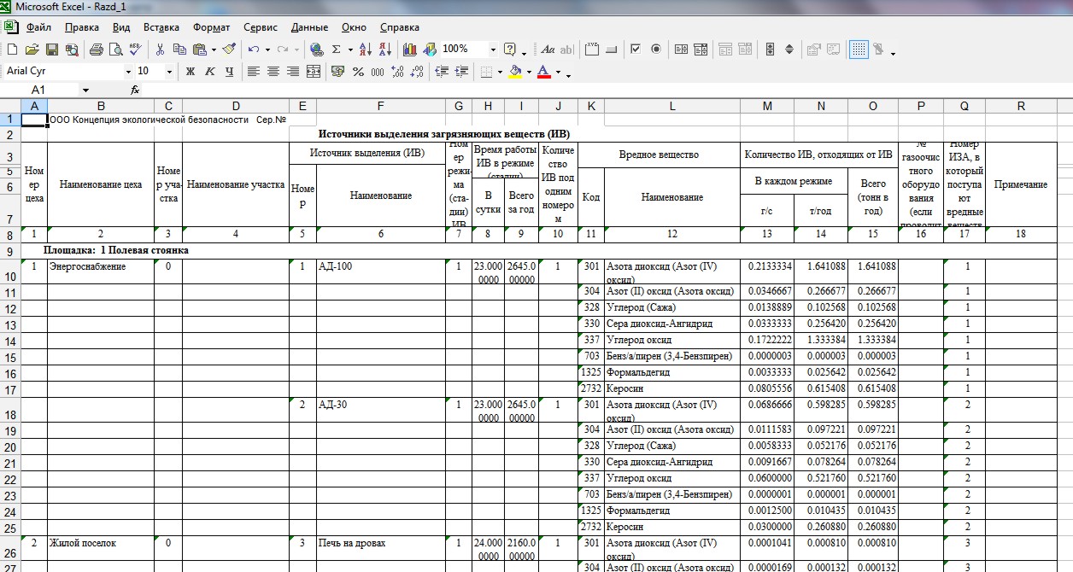The height and width of the screenshot is (572, 1073).
Task: Open the Формат menu
Action: (211, 27)
